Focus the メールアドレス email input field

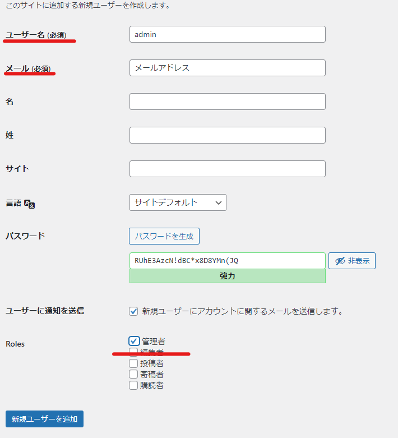click(x=227, y=68)
